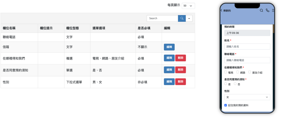The height and width of the screenshot is (124, 296).
Task: Click 刪除 button for 性別 row
Action: 180,82
